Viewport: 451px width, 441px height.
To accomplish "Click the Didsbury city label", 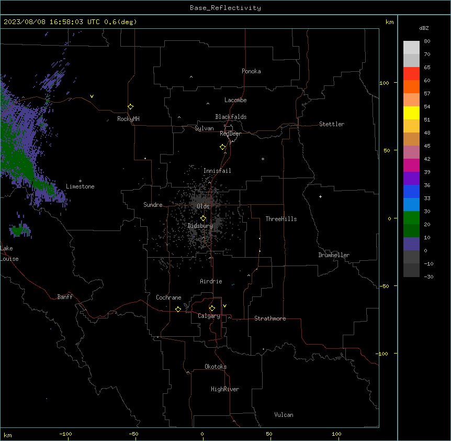I will point(200,226).
